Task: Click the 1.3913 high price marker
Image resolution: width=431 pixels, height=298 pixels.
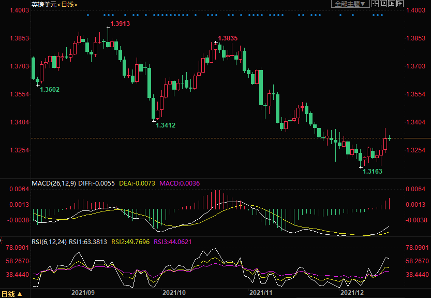Action: click(x=120, y=24)
